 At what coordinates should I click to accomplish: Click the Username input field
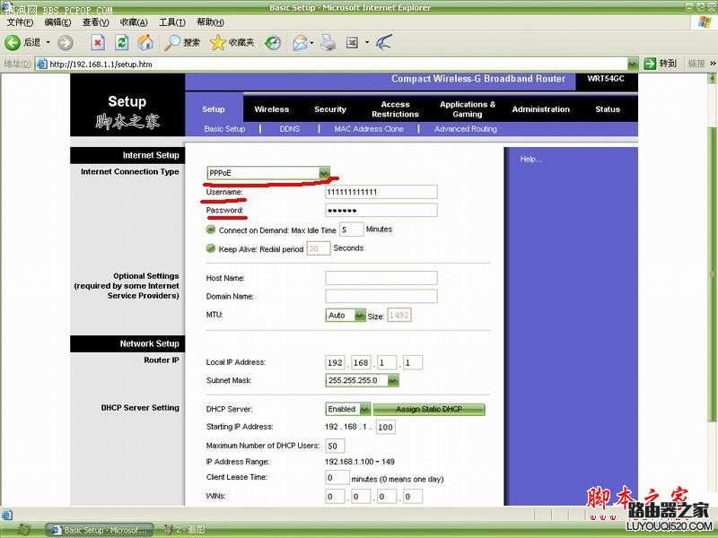[381, 192]
